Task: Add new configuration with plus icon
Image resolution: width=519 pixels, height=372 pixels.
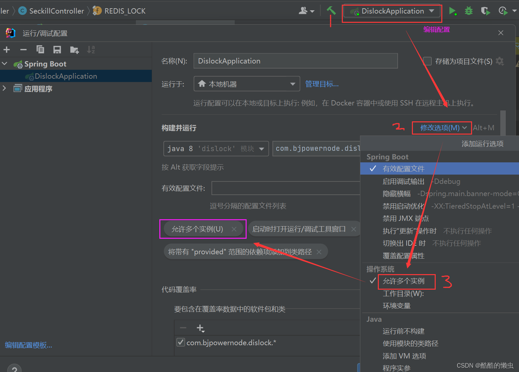Action: click(7, 50)
